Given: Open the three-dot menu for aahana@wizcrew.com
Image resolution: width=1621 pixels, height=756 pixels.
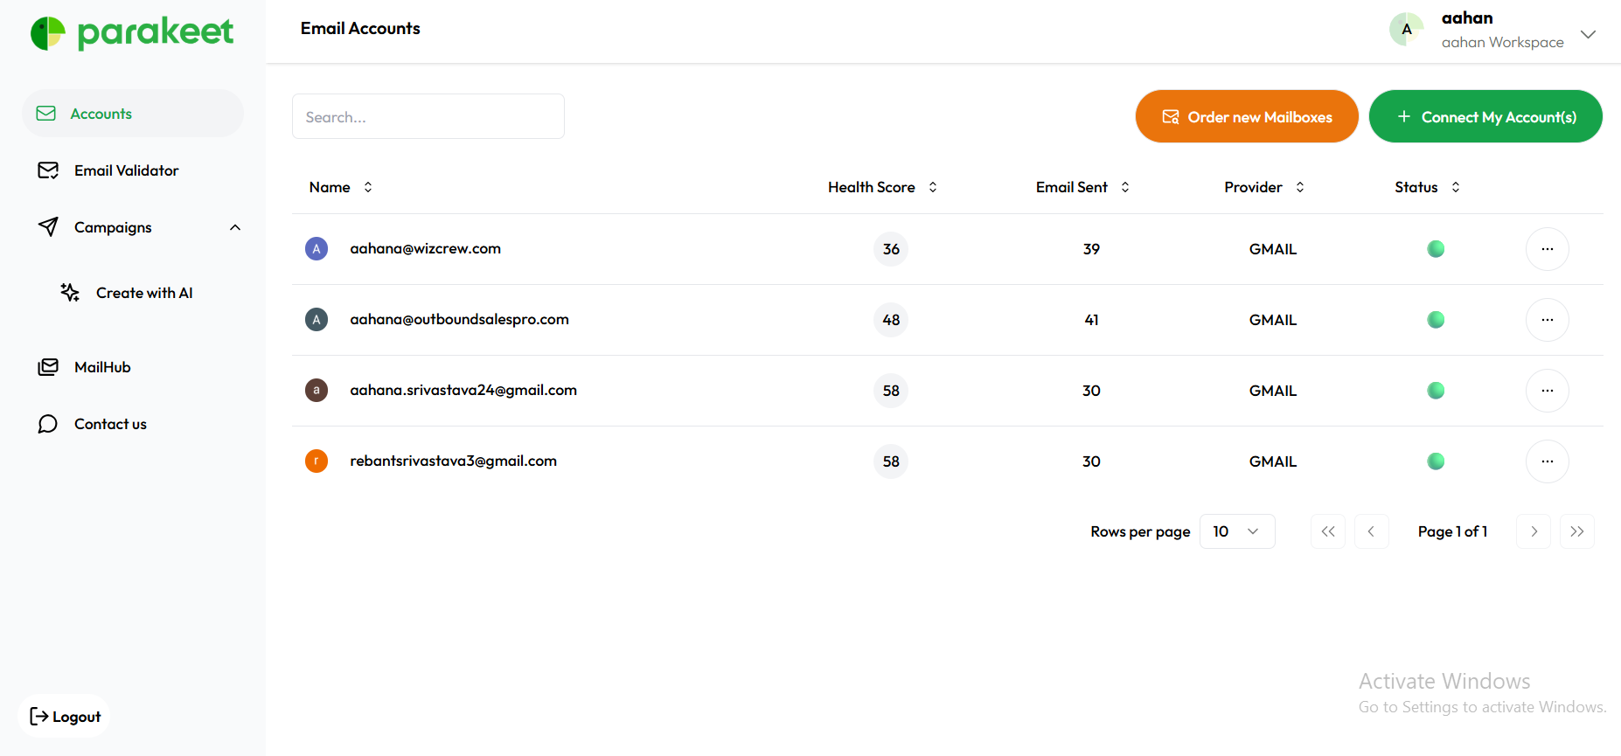Looking at the screenshot, I should [1547, 249].
